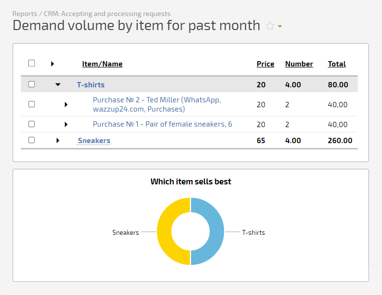The image size is (382, 295).
Task: Open the green dropdown arrow beside title
Action: (x=280, y=26)
